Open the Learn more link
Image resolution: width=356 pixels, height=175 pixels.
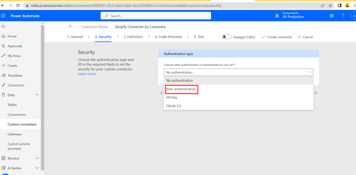pos(87,74)
